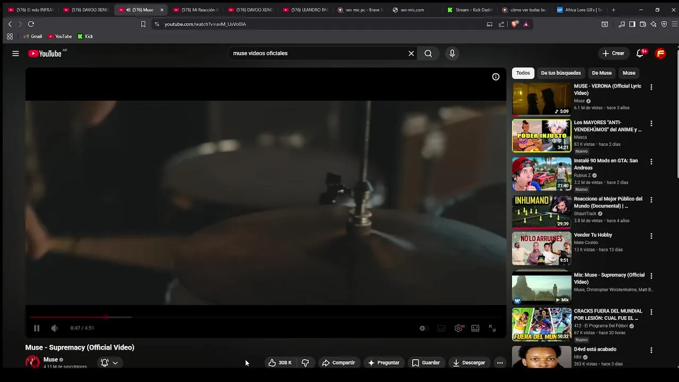Select the De Muse chip
The image size is (679, 382).
[x=602, y=73]
